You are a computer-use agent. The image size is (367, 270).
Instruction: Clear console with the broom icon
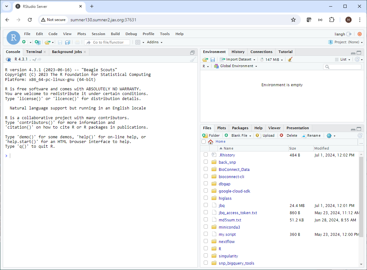pos(192,59)
